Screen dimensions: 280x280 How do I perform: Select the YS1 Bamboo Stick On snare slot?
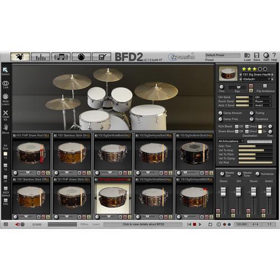(x=72, y=154)
